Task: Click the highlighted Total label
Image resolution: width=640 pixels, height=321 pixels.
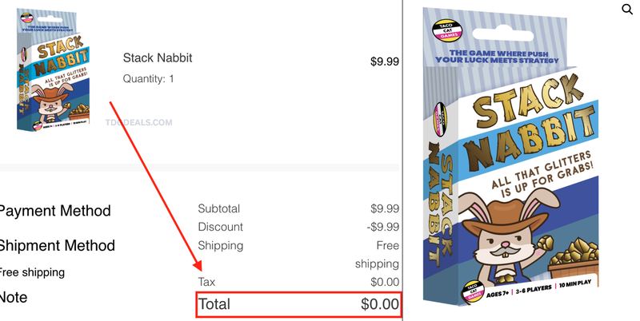Action: [214, 304]
